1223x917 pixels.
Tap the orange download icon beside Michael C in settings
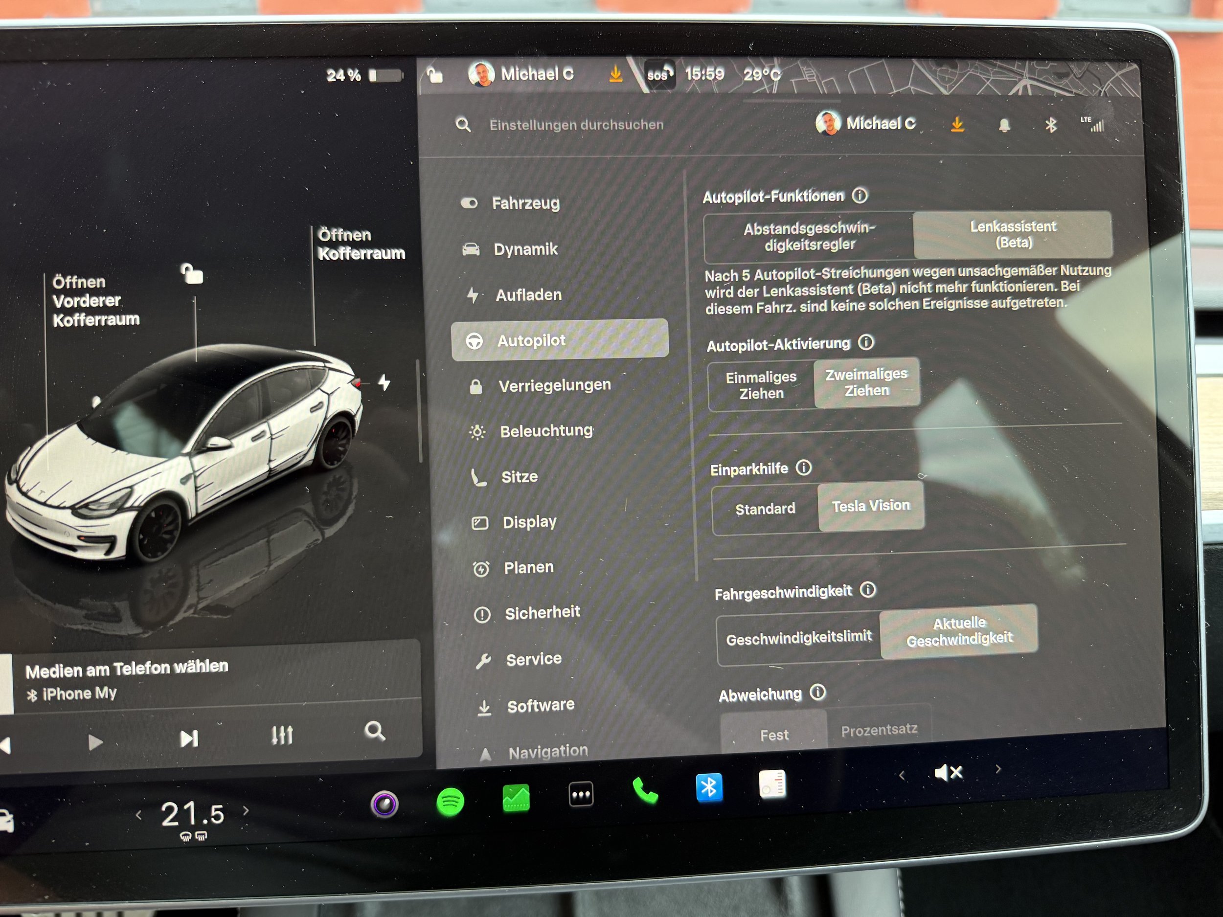coord(957,124)
